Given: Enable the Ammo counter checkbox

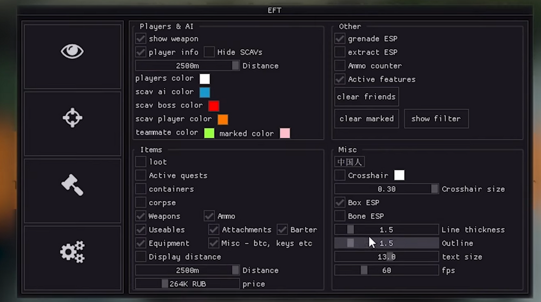Looking at the screenshot, I should 340,65.
